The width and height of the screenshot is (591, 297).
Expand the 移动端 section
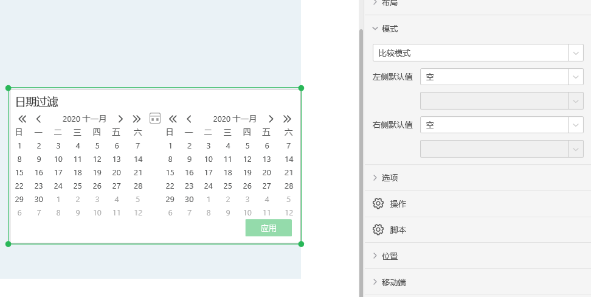point(393,282)
